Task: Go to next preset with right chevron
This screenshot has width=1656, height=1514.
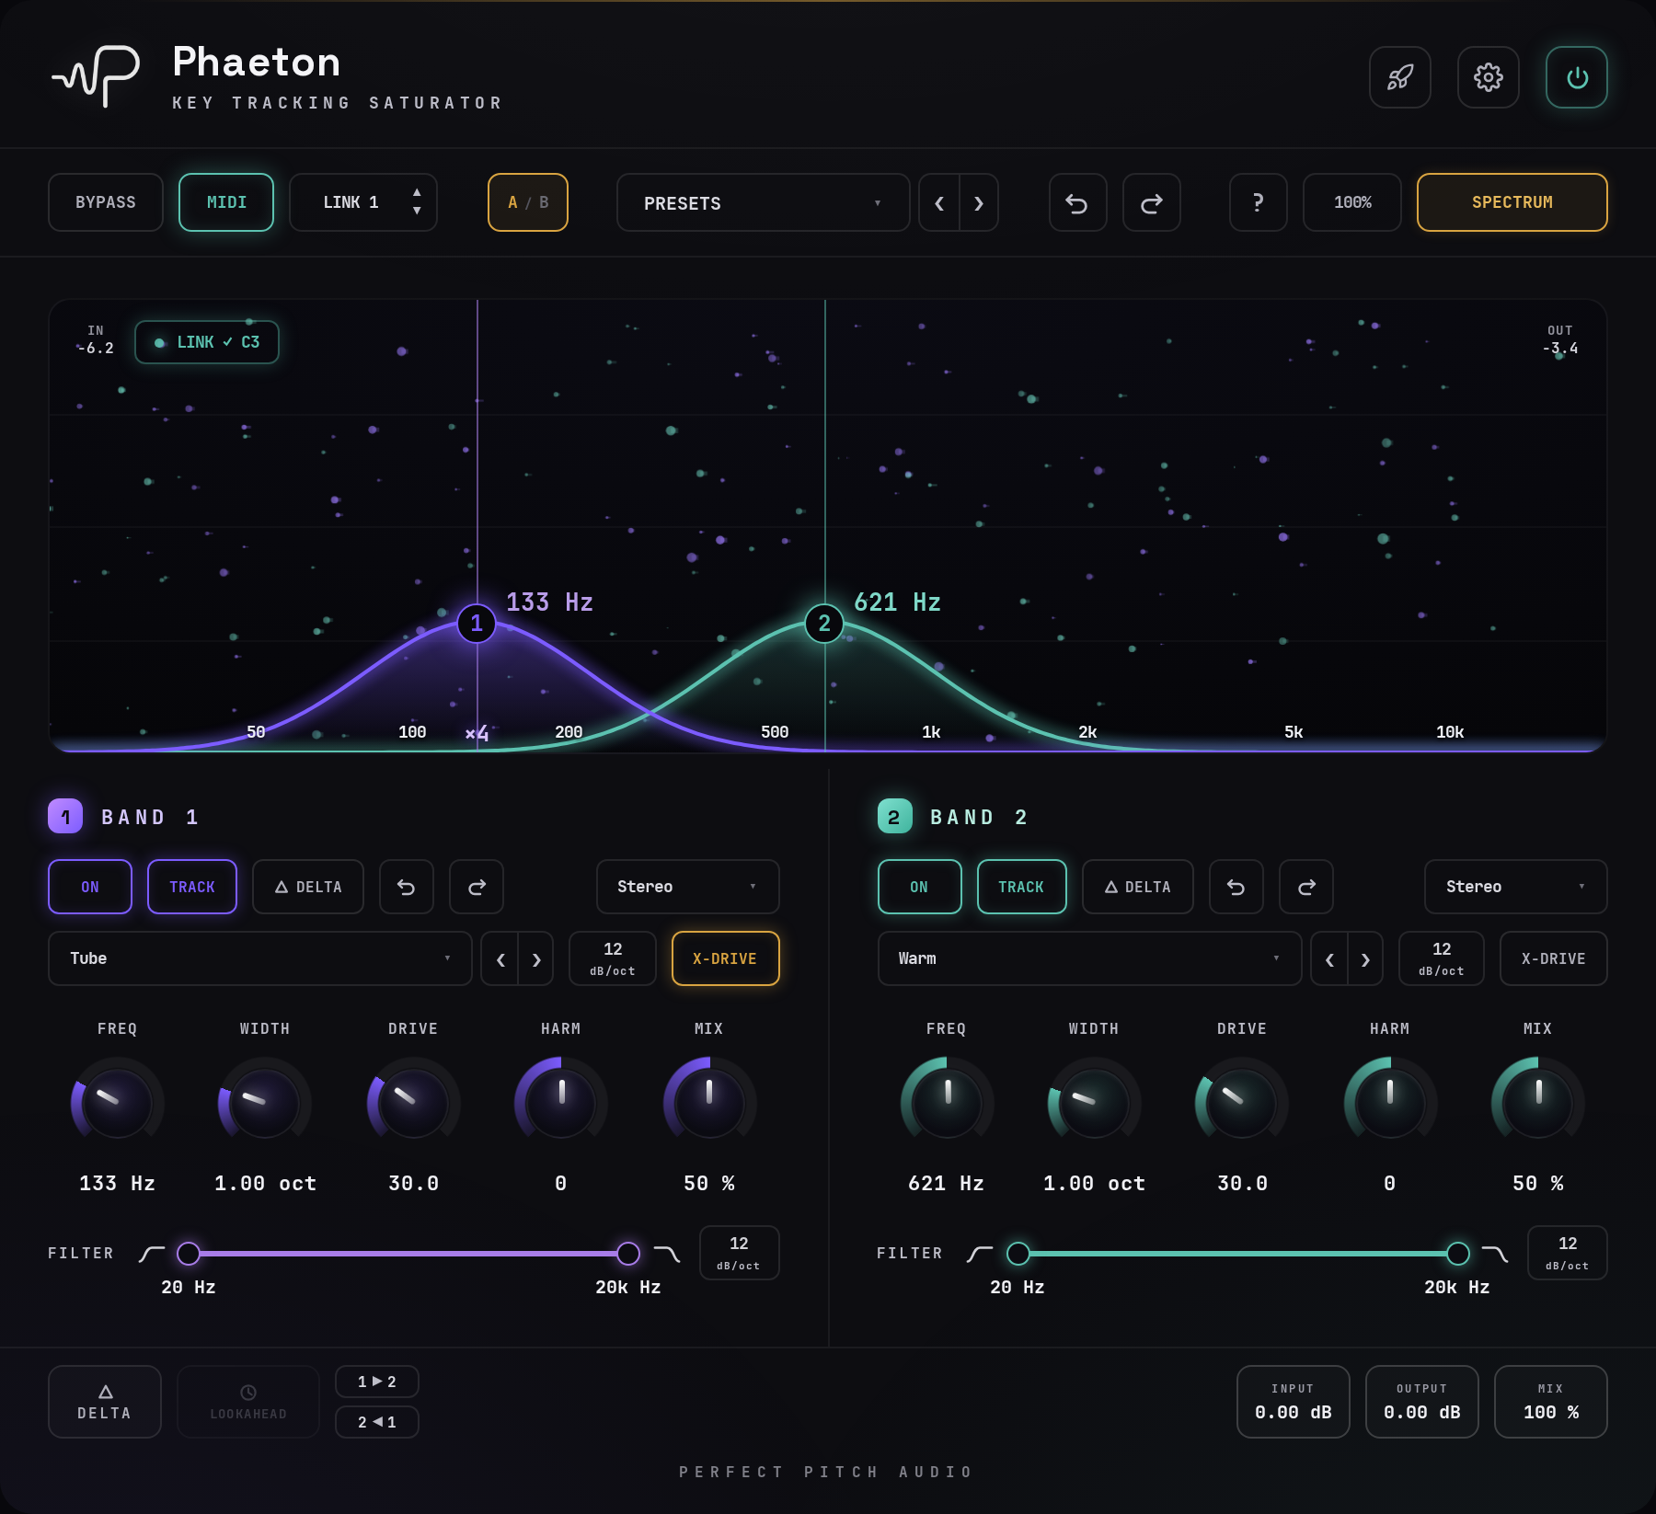Action: [979, 202]
